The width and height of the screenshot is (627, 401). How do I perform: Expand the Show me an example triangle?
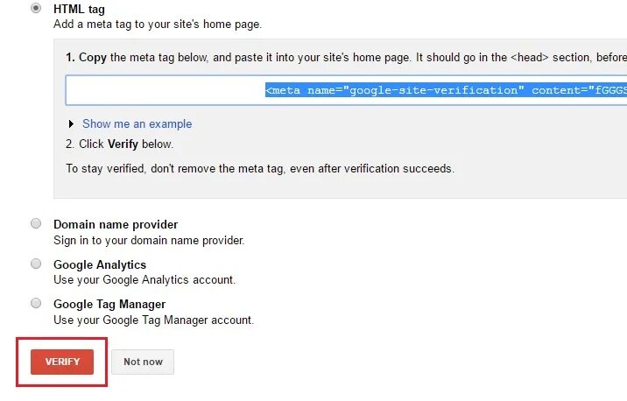71,124
